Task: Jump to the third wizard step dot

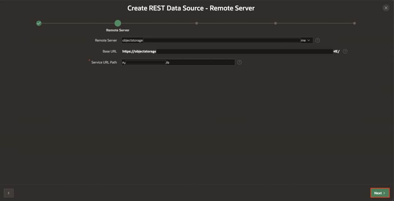Action: pos(197,23)
